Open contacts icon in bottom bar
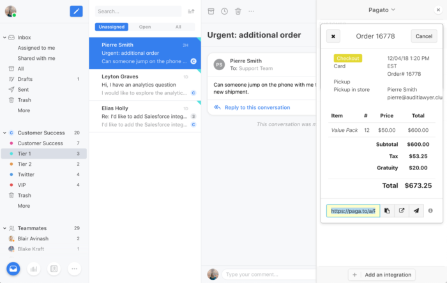This screenshot has width=447, height=283. (54, 269)
